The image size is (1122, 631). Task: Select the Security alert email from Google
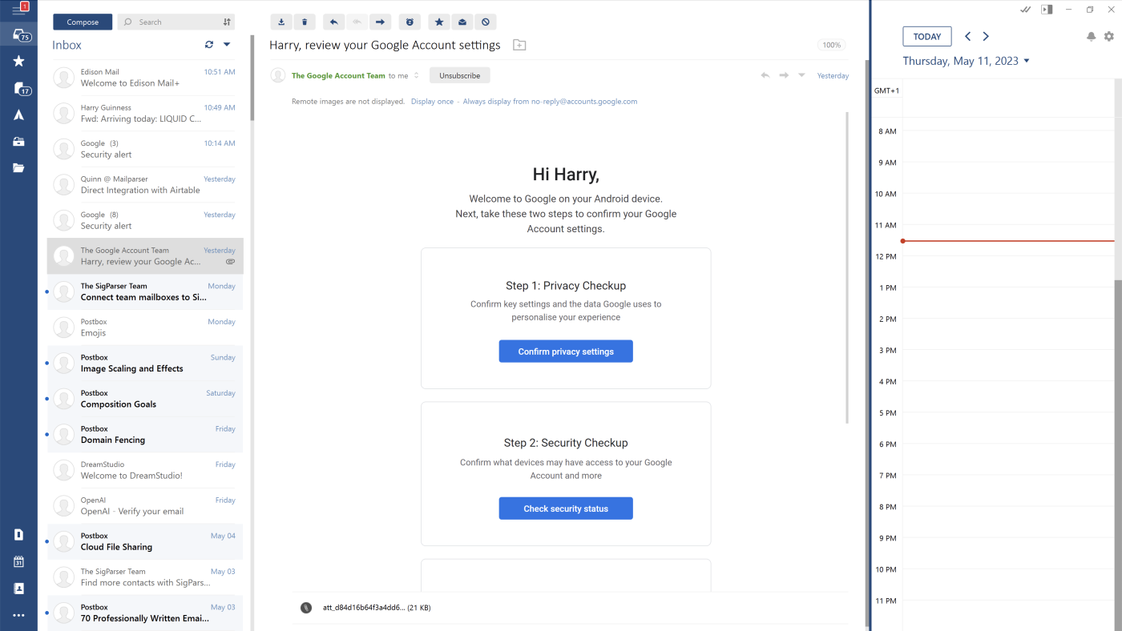pyautogui.click(x=144, y=147)
